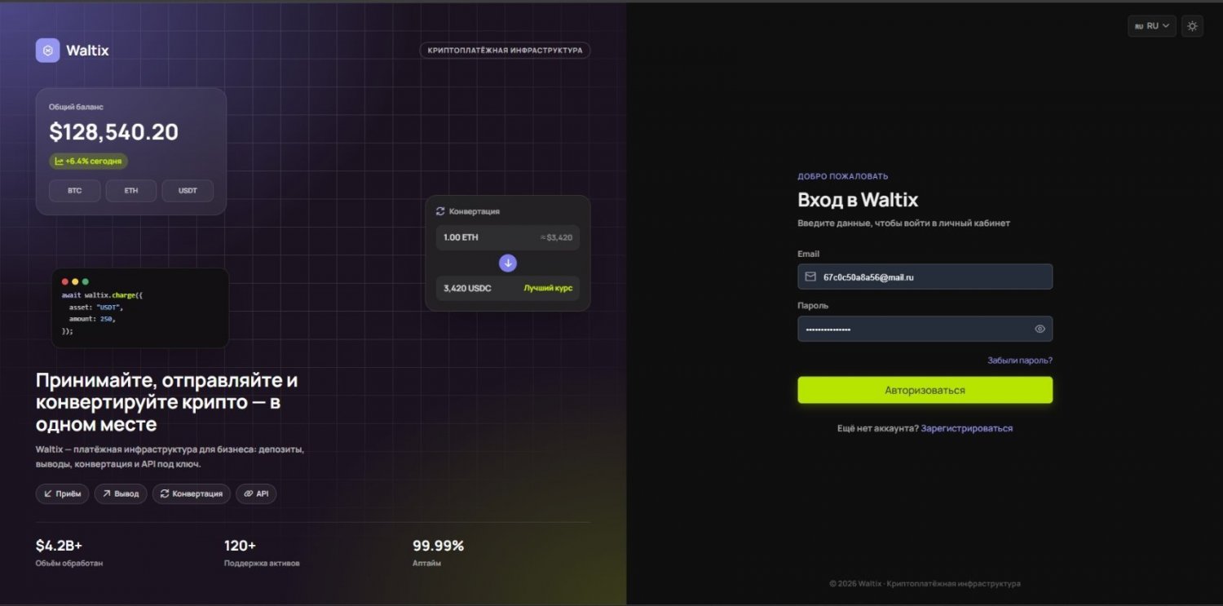
Task: Select the BTC chip in the balance card
Action: pyautogui.click(x=75, y=191)
